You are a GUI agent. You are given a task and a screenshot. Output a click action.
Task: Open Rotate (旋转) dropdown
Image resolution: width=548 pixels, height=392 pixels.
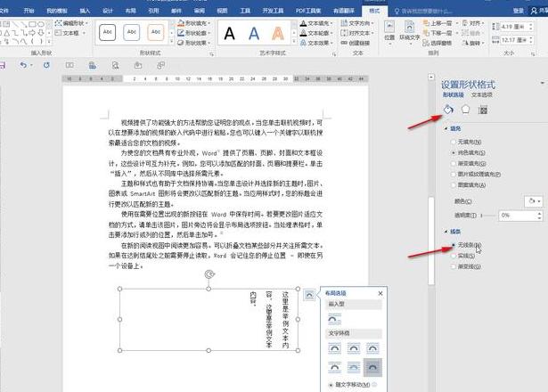point(473,43)
